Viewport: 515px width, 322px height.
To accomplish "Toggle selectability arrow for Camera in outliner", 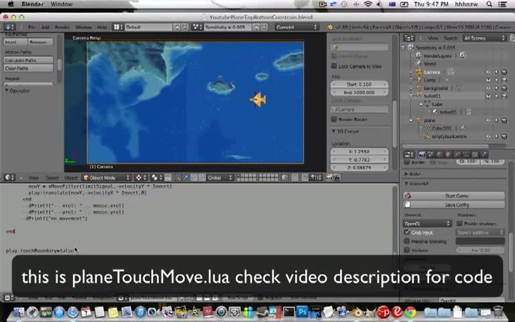I will pos(496,72).
